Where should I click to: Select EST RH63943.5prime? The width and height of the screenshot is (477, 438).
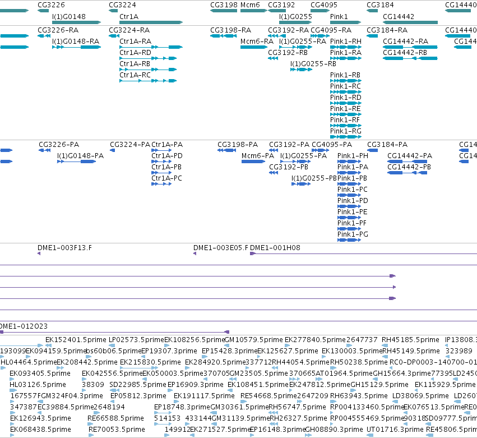pos(359,396)
